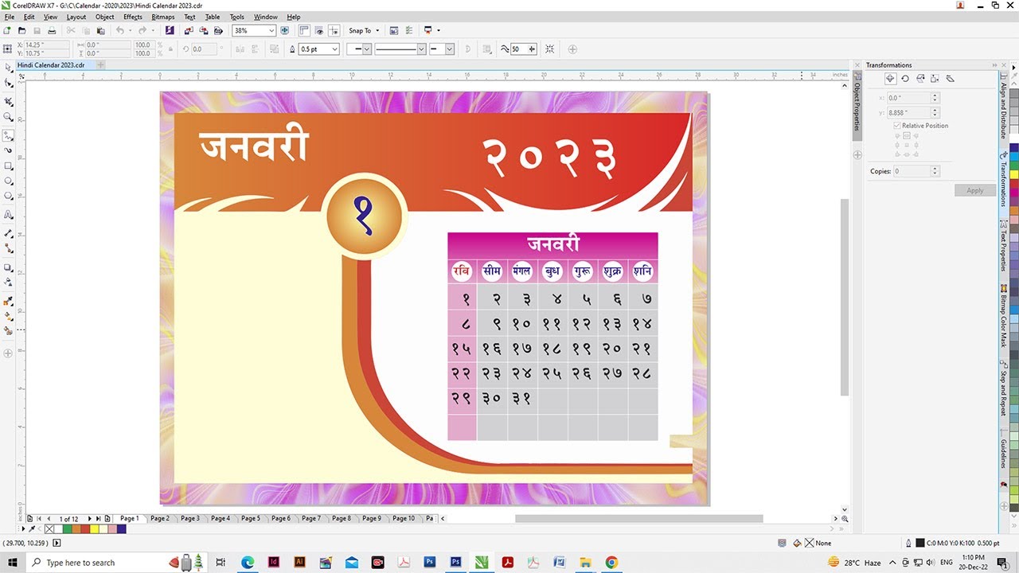Click the green swatch in document palette

[68, 529]
